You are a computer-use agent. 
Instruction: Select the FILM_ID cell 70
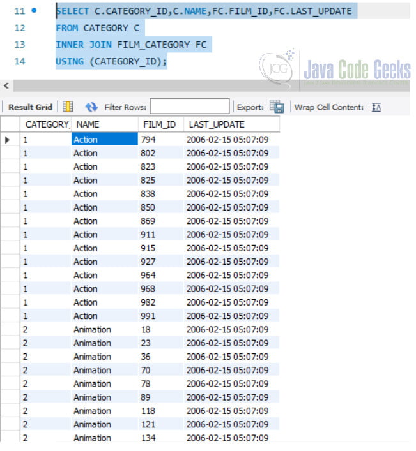tap(160, 370)
